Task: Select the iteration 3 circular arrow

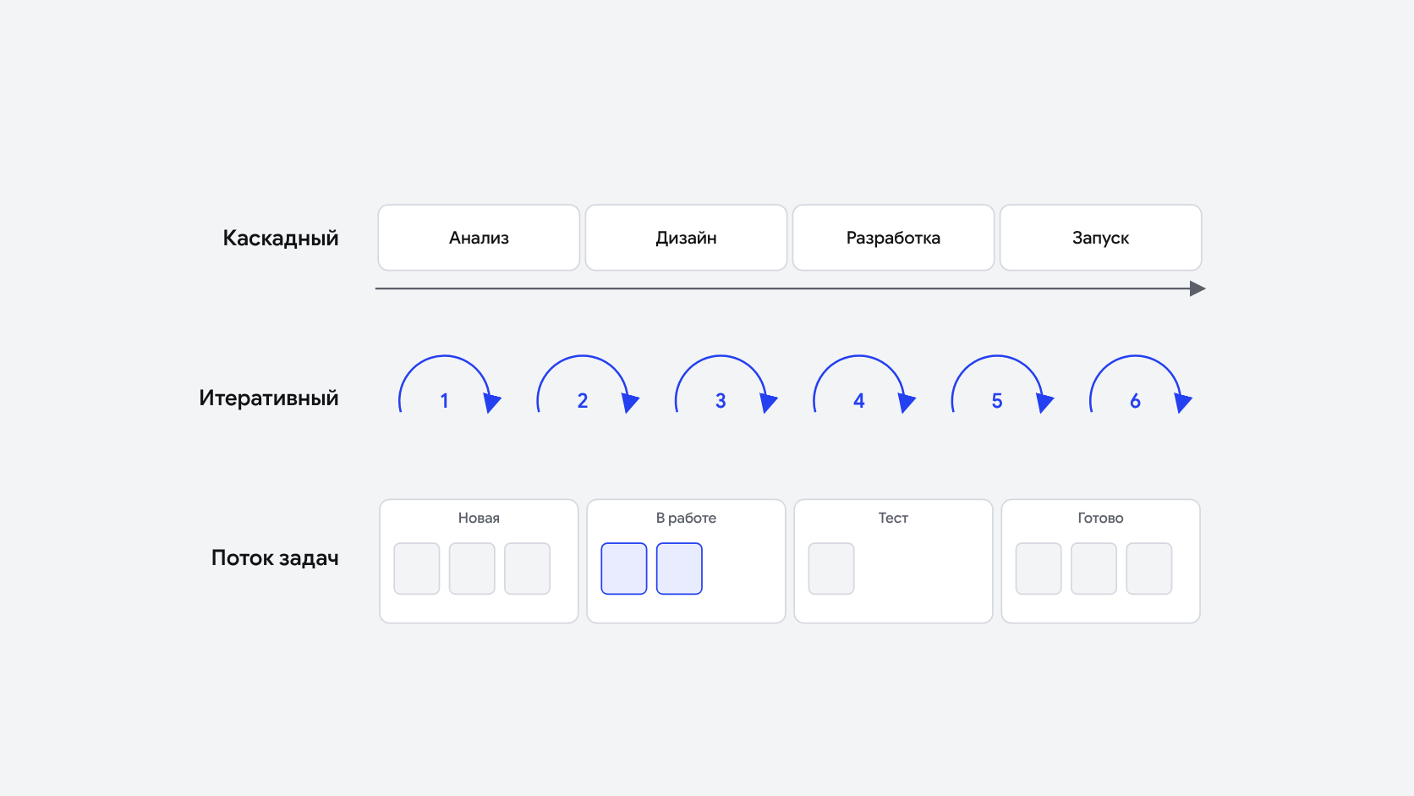Action: [x=726, y=385]
